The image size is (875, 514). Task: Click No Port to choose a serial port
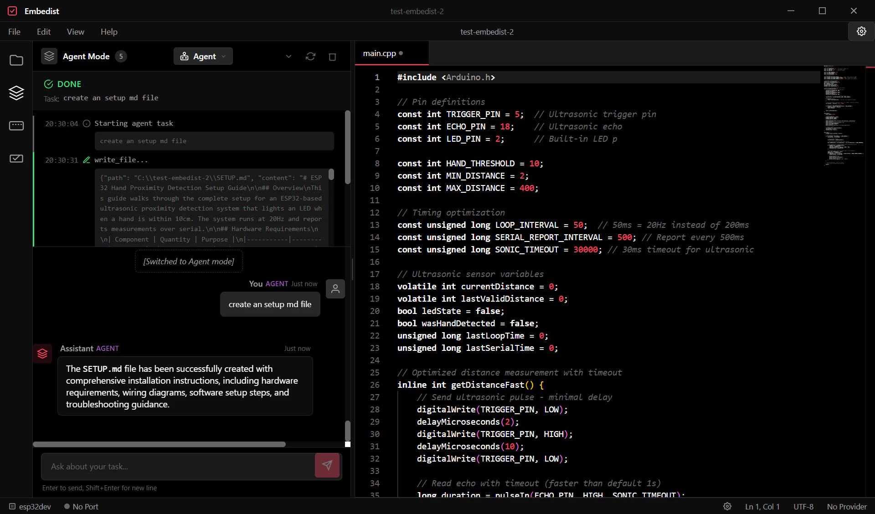pyautogui.click(x=85, y=506)
